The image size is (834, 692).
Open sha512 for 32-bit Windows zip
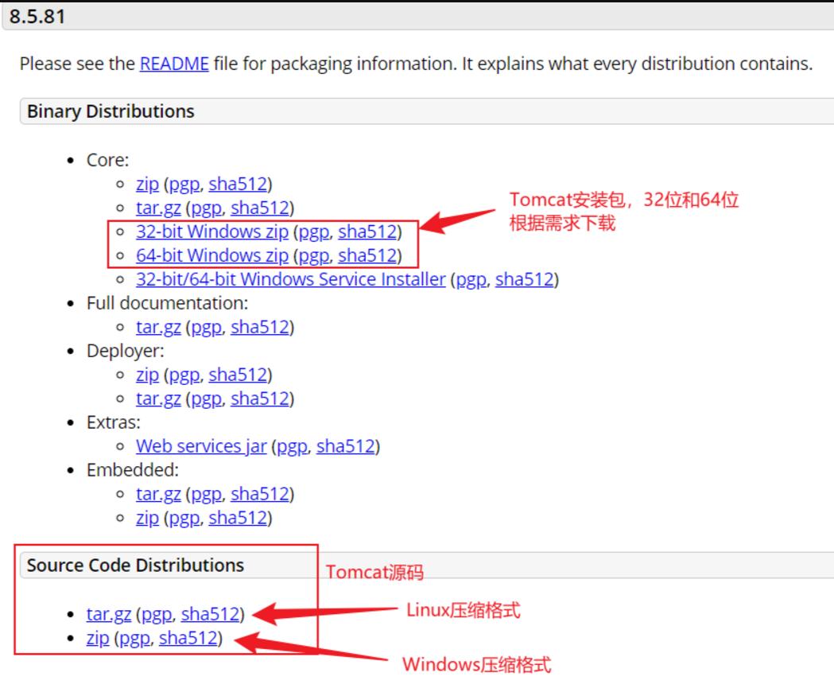pyautogui.click(x=367, y=232)
